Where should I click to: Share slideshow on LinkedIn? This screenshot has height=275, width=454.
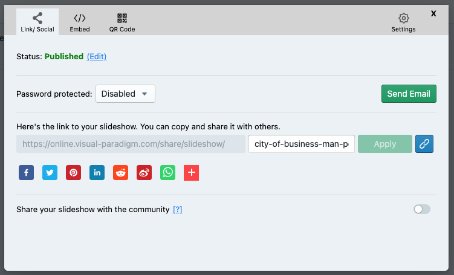97,173
